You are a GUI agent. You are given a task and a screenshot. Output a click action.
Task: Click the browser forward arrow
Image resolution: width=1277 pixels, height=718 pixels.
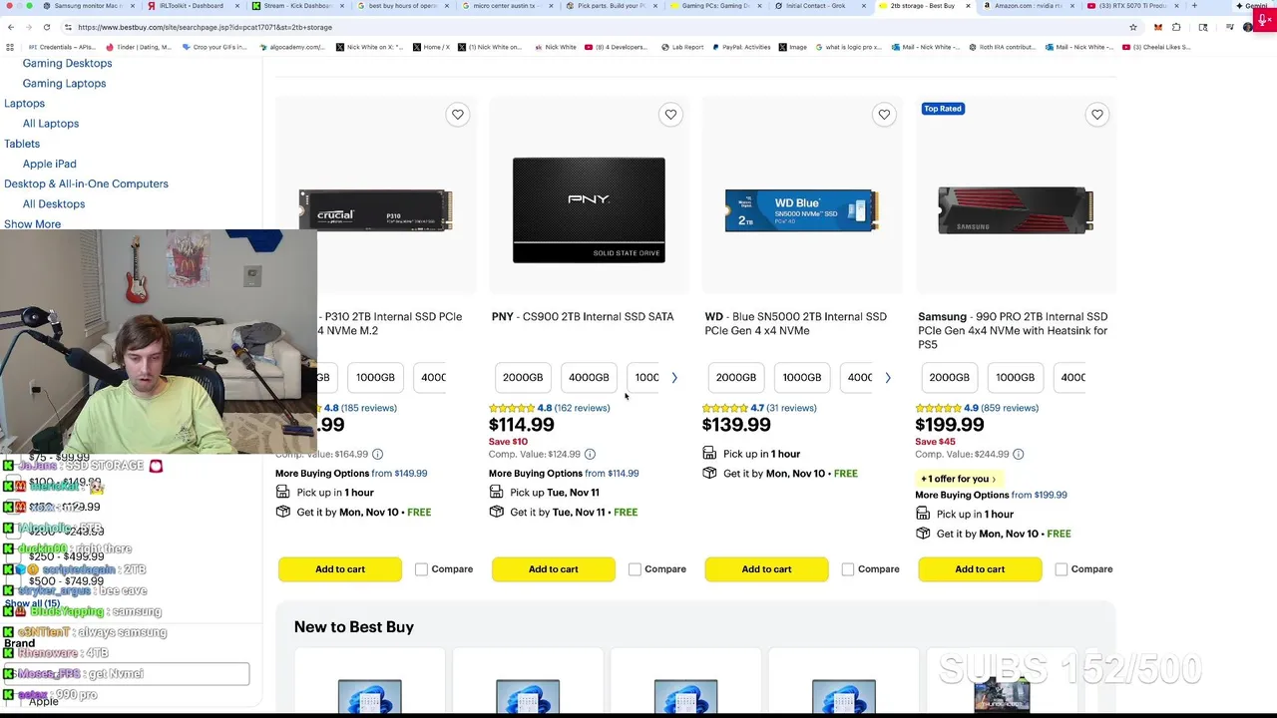tap(28, 27)
